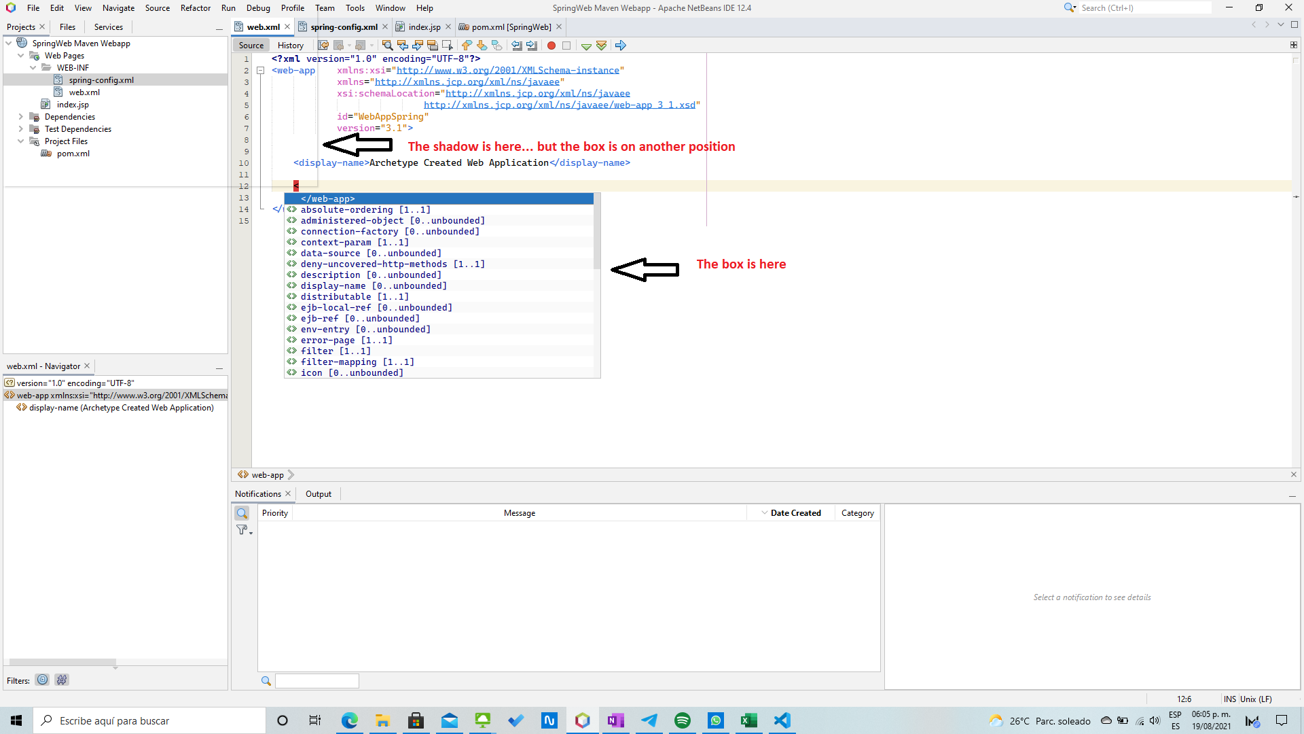The width and height of the screenshot is (1304, 734).
Task: Collapse the WEB-INF folder in Projects
Action: pos(33,67)
